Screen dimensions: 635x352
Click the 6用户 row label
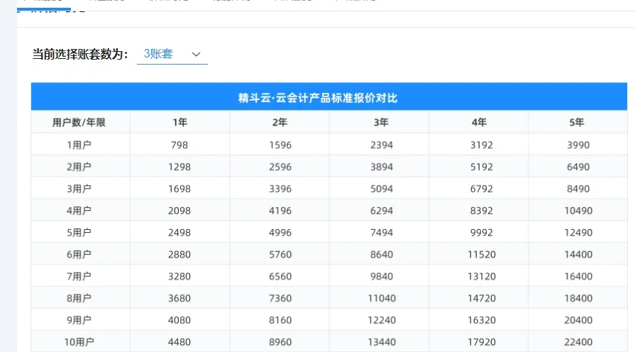tap(79, 254)
